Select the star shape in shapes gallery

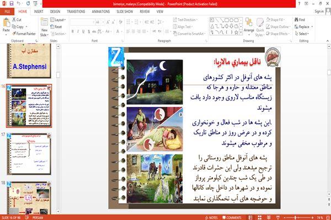point(236,33)
